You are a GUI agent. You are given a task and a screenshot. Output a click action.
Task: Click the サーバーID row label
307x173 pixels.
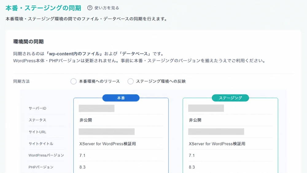37,108
